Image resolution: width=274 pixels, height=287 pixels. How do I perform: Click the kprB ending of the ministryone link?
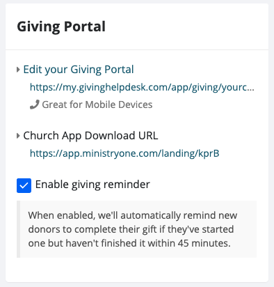tap(209, 153)
